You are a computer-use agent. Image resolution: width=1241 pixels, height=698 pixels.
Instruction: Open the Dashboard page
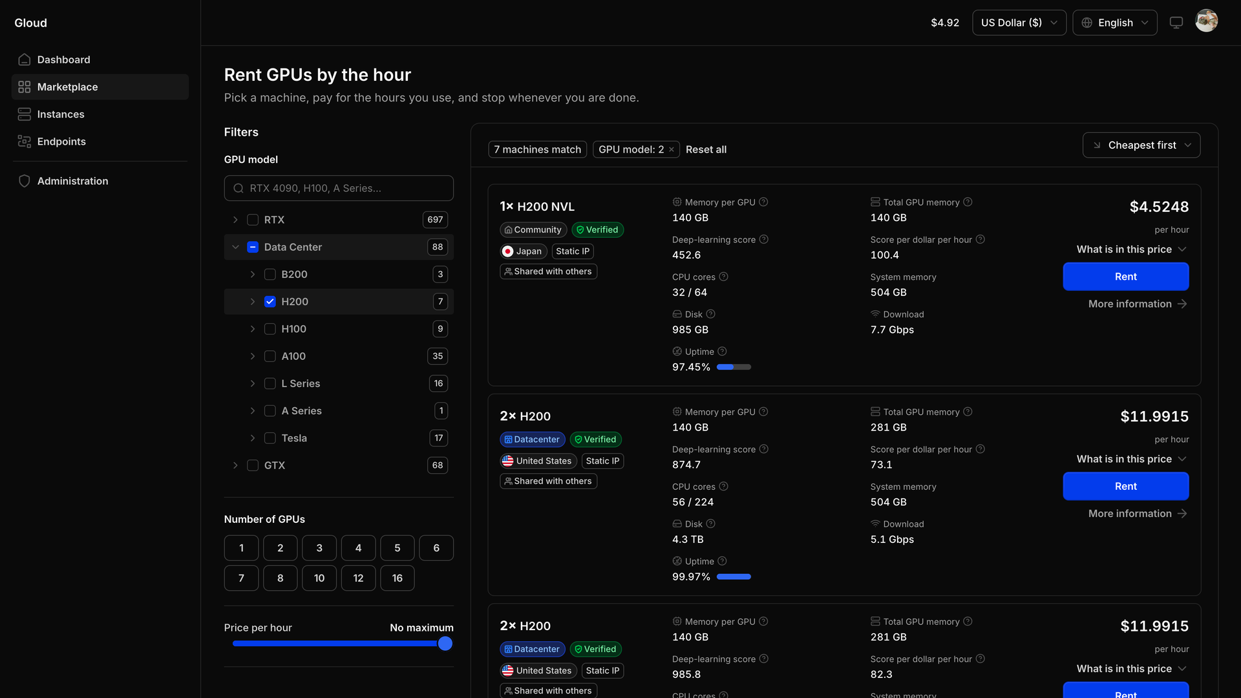point(100,59)
